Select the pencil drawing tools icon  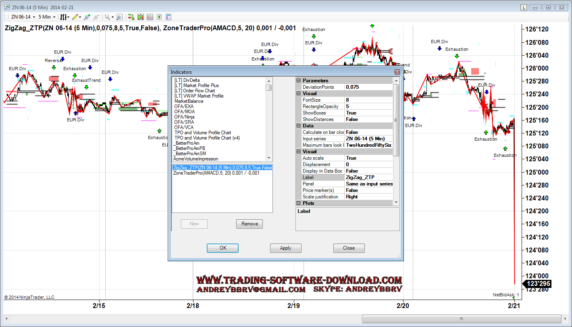[x=76, y=17]
